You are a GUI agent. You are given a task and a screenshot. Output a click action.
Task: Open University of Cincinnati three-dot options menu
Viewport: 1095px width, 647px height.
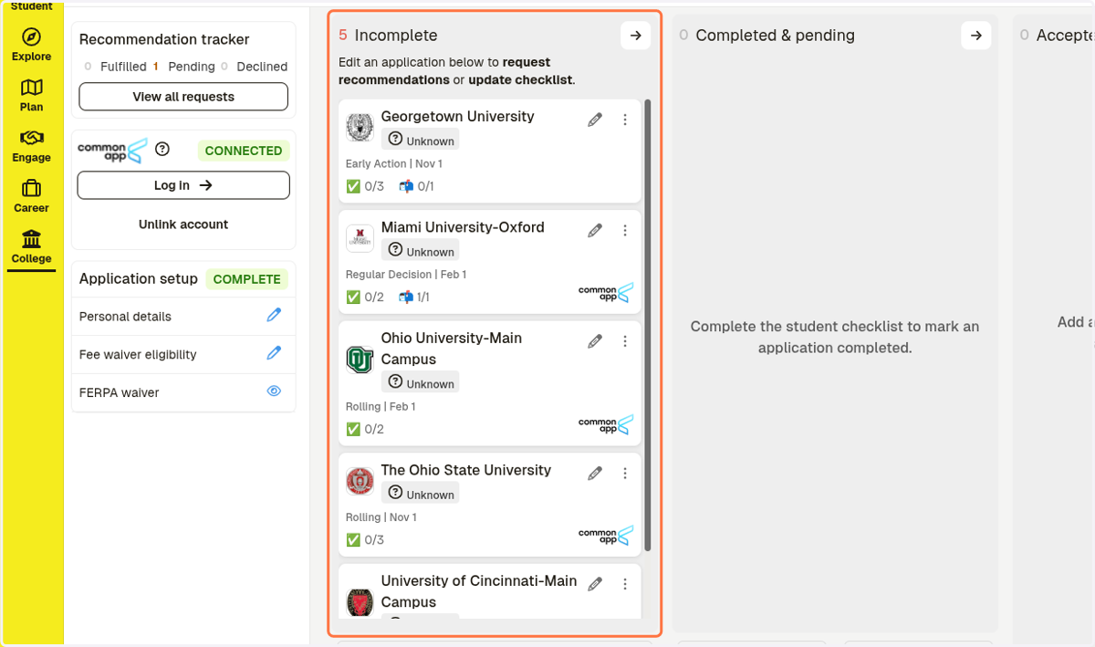[625, 583]
